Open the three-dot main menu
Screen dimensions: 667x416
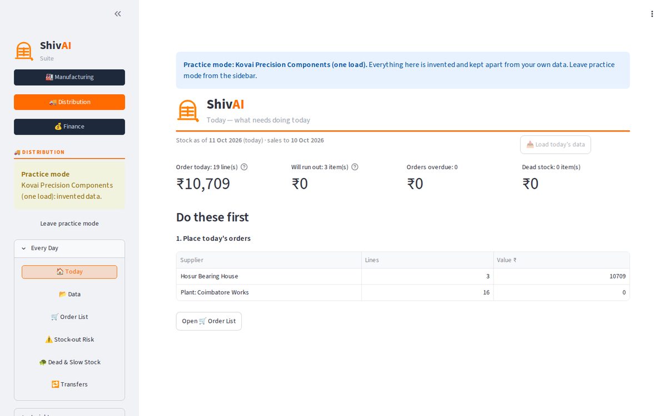click(652, 14)
